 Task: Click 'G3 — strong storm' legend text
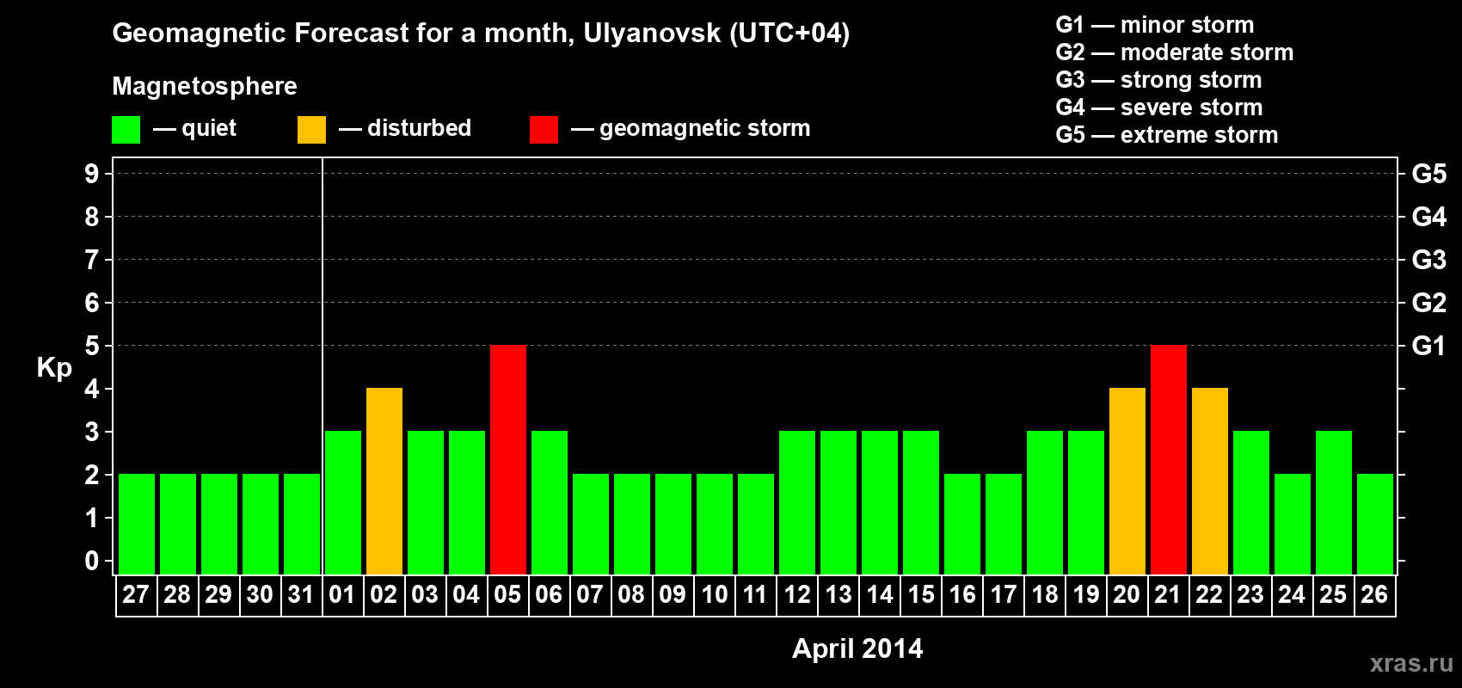coord(1158,80)
